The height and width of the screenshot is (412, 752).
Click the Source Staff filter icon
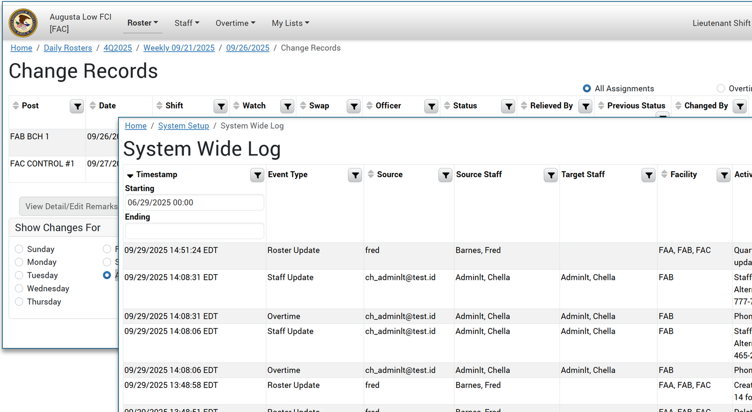[x=551, y=175]
